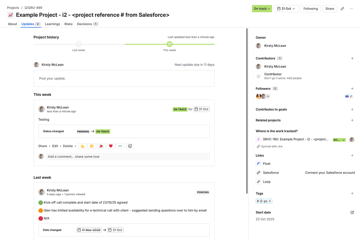Edit the start date pencil icon

coord(352,212)
